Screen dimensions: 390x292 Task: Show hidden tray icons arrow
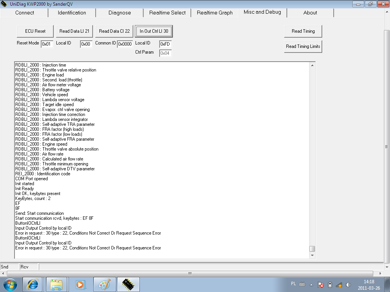(311, 285)
